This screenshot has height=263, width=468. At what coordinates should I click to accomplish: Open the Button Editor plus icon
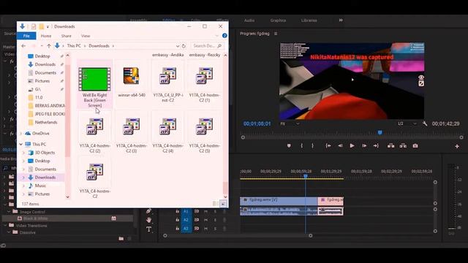pyautogui.click(x=457, y=146)
